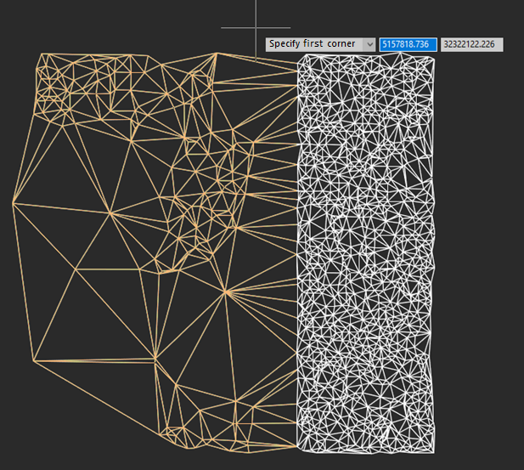
Task: Select the highlighted 5157818.736 coordinate field
Action: click(408, 44)
